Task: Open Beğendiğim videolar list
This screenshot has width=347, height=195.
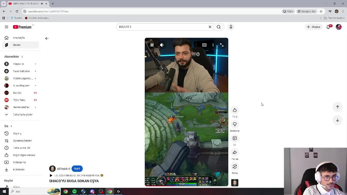Action: pos(21,155)
